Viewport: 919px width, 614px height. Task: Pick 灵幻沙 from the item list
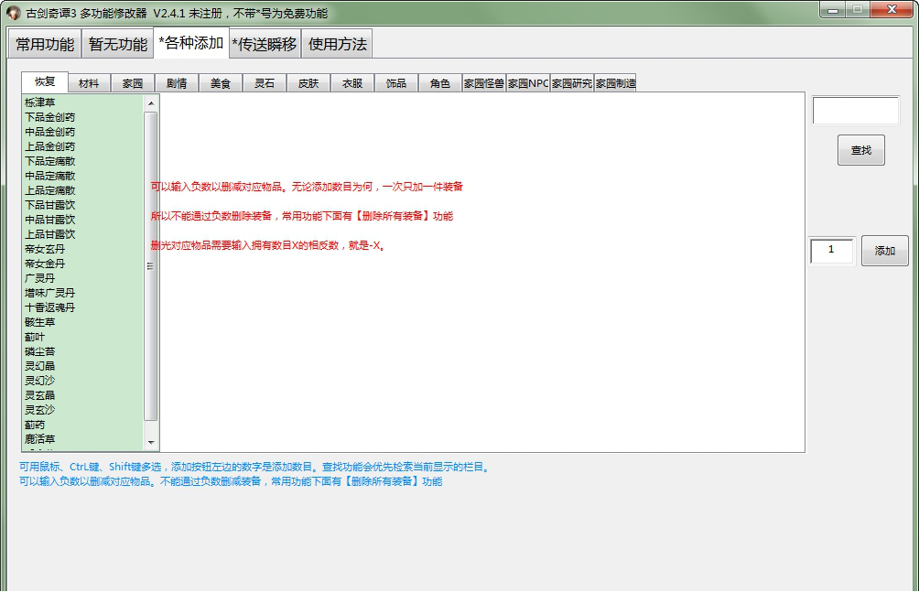point(83,381)
